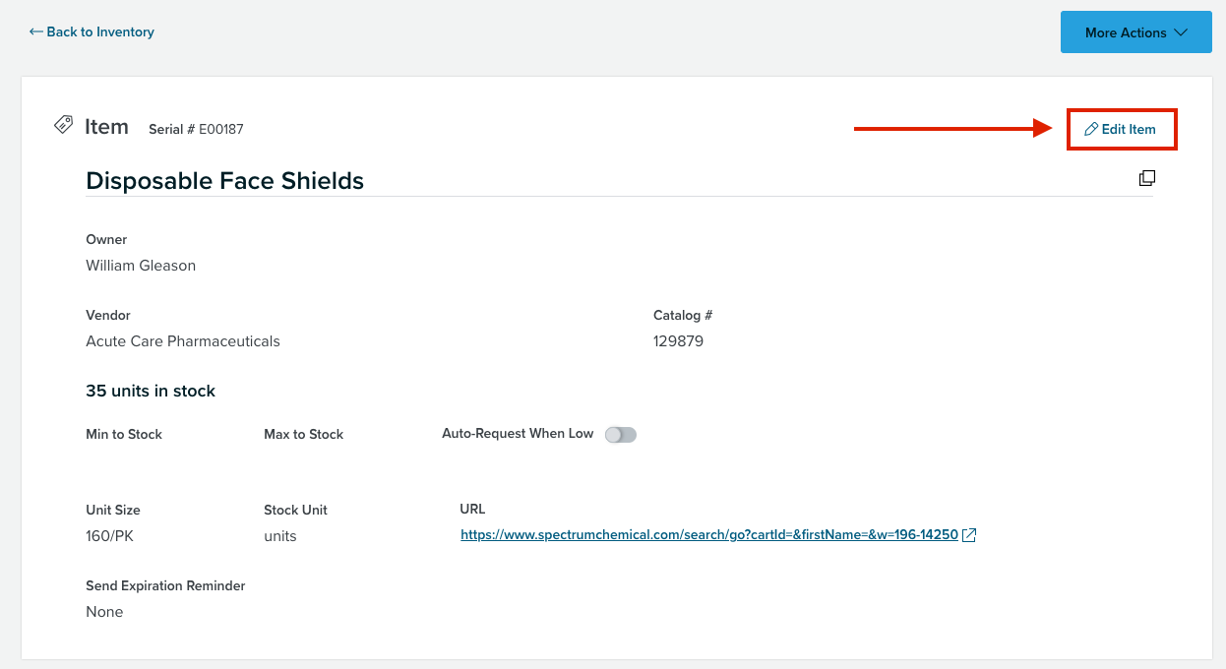
Task: Click the expiration reminder value None
Action: click(104, 612)
